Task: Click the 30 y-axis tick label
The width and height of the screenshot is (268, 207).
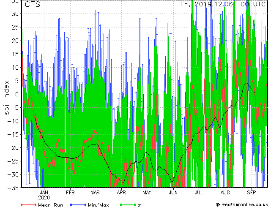Action: tap(15, 14)
